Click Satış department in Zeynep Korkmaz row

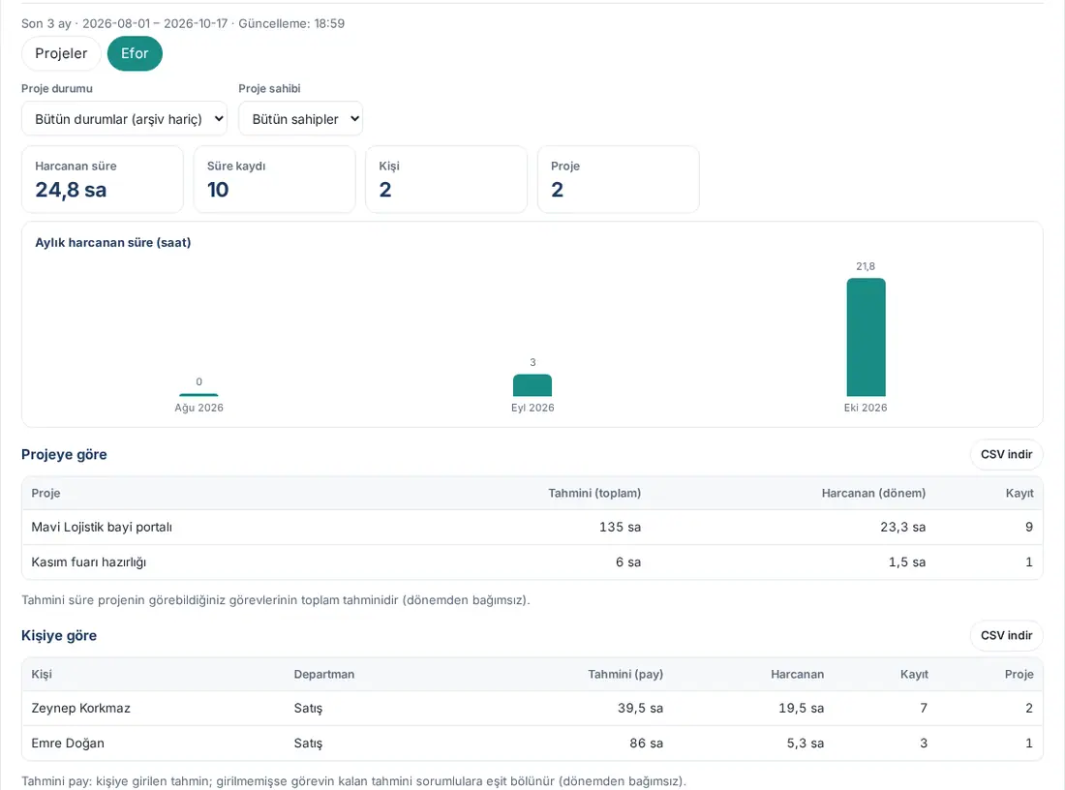308,708
